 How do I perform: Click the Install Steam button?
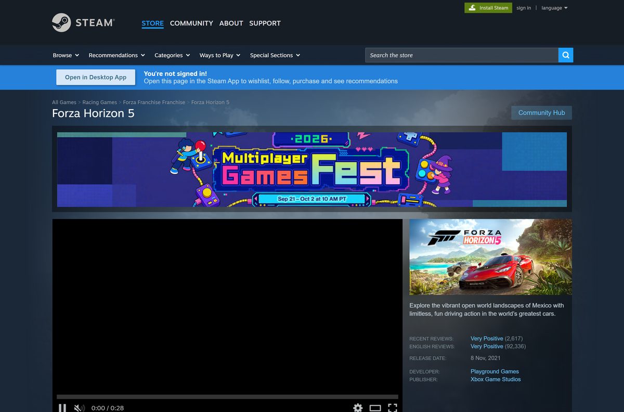(x=488, y=8)
